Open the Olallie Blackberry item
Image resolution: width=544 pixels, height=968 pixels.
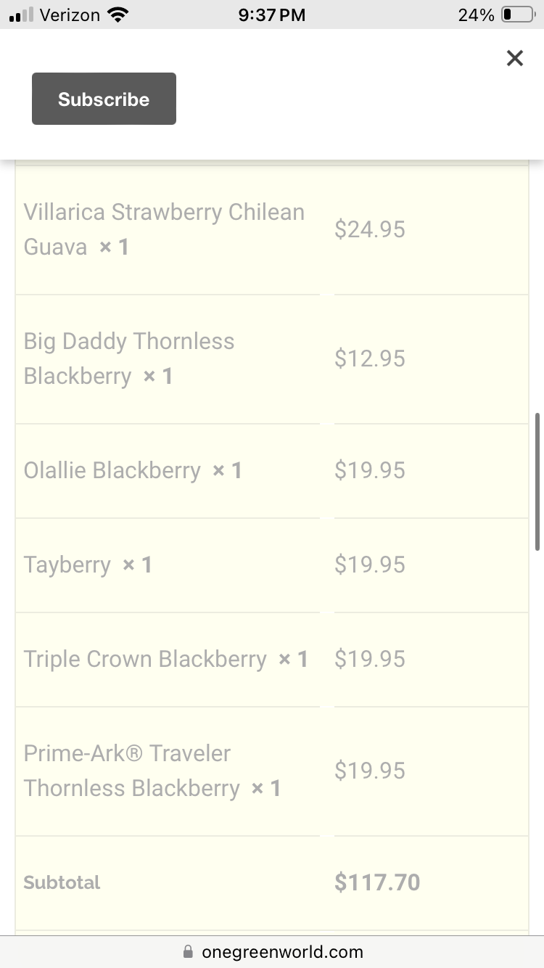pos(112,470)
